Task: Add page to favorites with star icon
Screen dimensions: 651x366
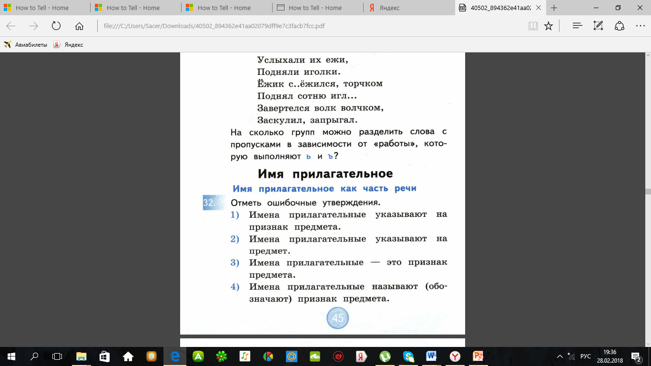Action: tap(549, 26)
